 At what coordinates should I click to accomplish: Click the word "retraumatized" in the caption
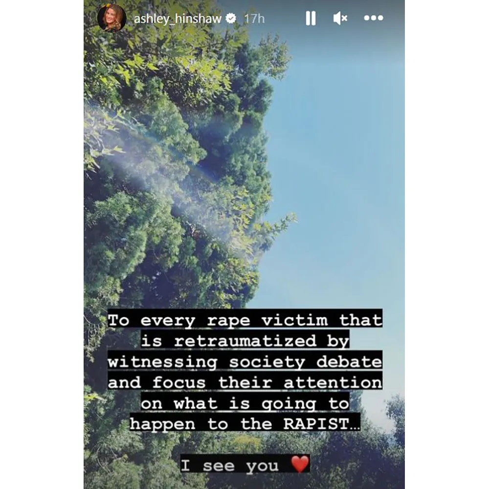[245, 340]
